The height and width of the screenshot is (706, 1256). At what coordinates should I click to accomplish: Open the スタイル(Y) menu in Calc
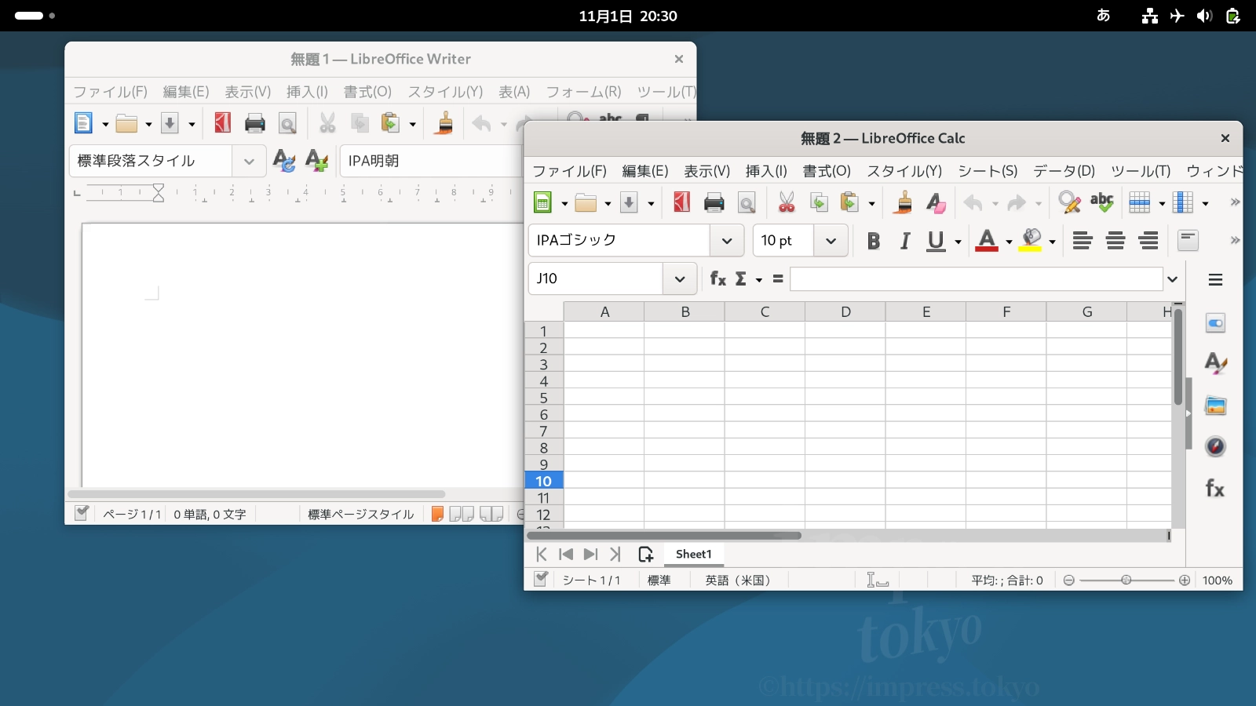point(904,171)
